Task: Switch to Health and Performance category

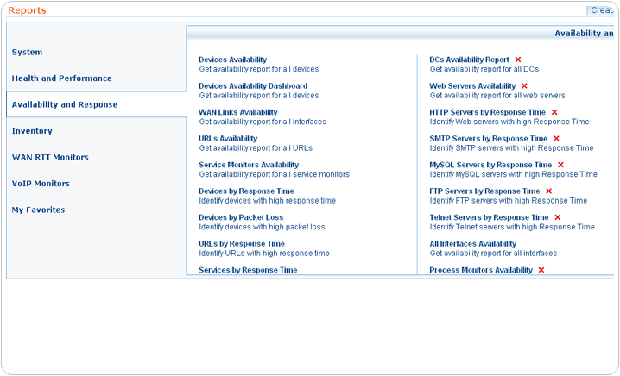Action: coord(61,78)
